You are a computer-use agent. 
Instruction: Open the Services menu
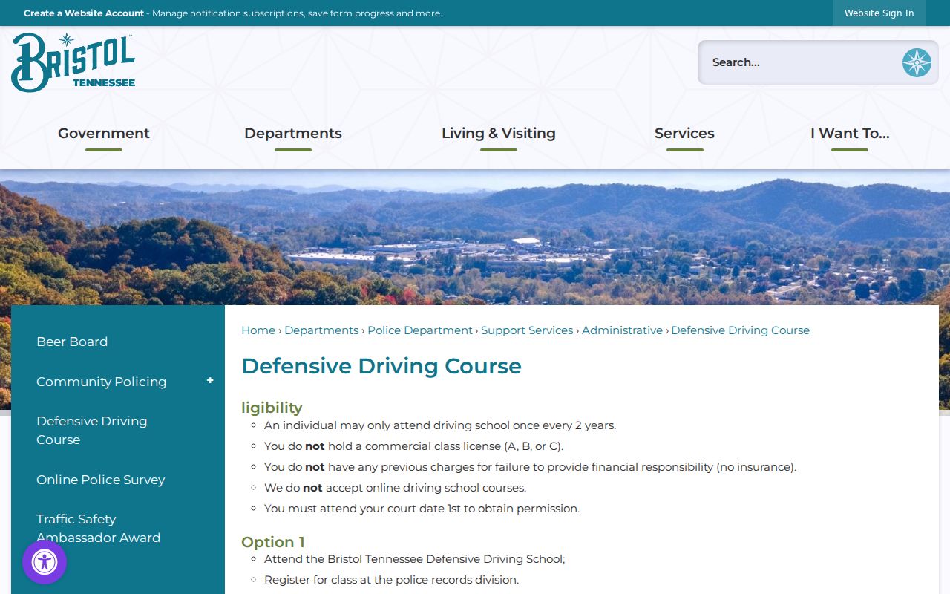point(684,134)
